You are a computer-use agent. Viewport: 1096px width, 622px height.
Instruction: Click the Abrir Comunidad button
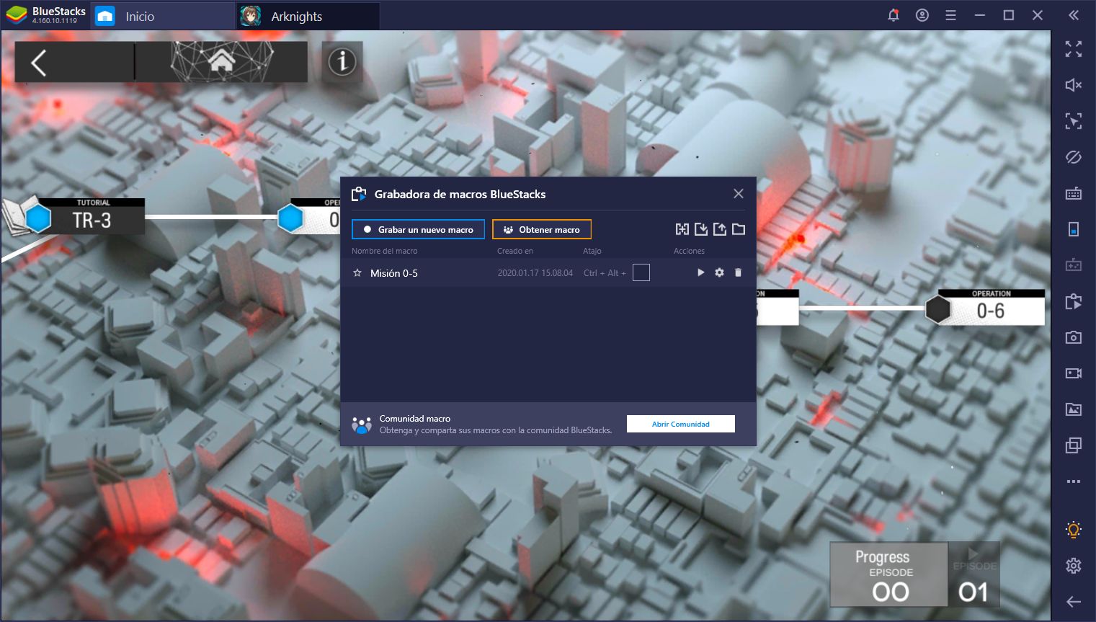(681, 424)
